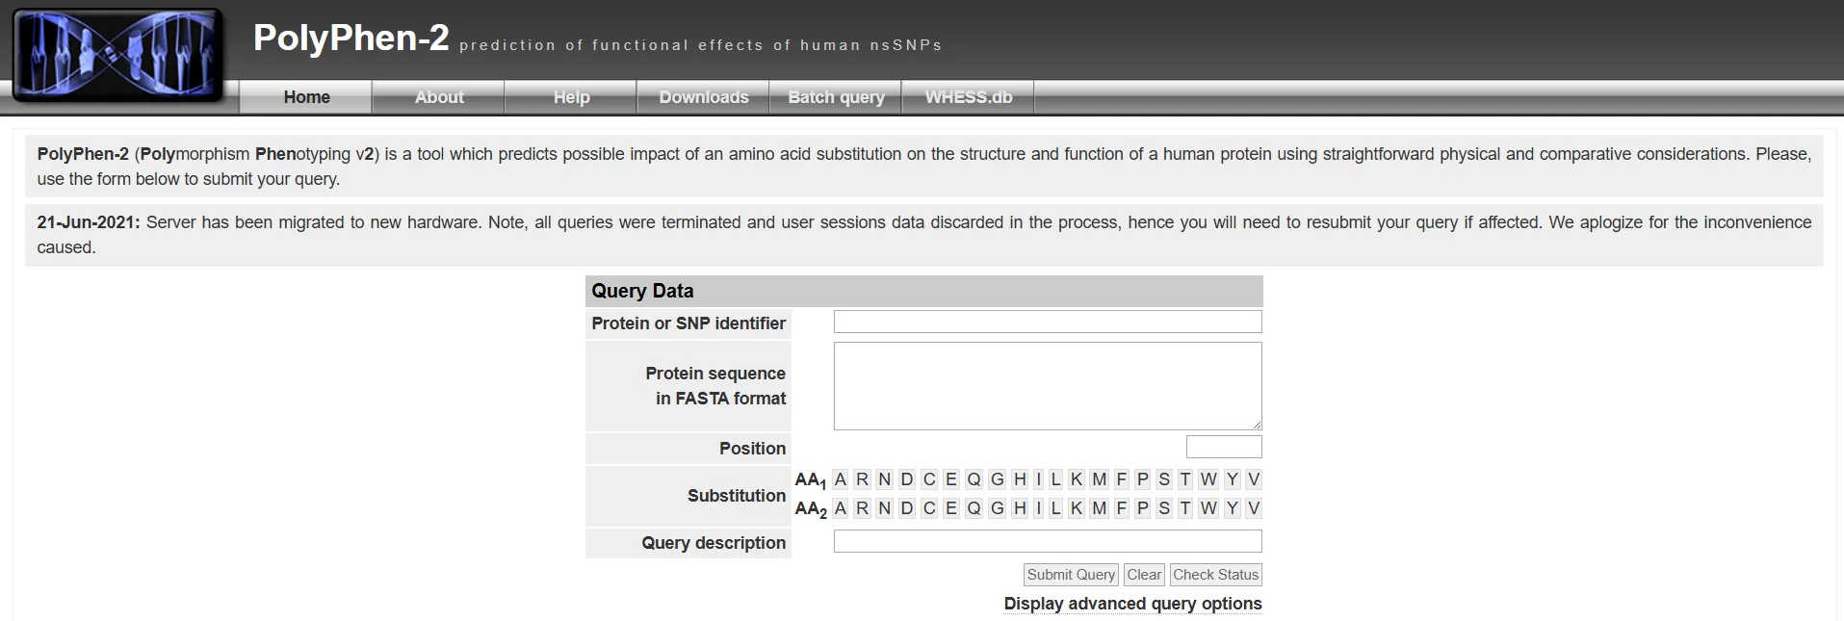Screen dimensions: 1844x621
Task: Select amino acid W in the AA1 row
Action: [x=1208, y=479]
